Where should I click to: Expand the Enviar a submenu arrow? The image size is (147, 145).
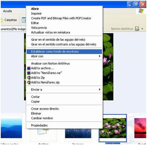(100, 89)
